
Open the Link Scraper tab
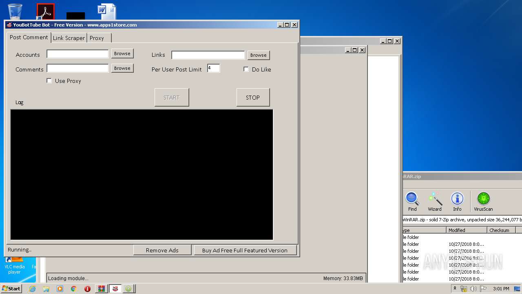[69, 38]
